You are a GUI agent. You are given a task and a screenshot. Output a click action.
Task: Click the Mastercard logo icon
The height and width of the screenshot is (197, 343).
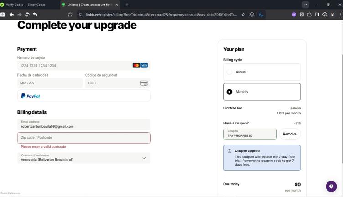tap(136, 65)
